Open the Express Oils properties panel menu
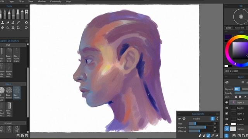This screenshot has height=139, width=248. click(x=217, y=114)
